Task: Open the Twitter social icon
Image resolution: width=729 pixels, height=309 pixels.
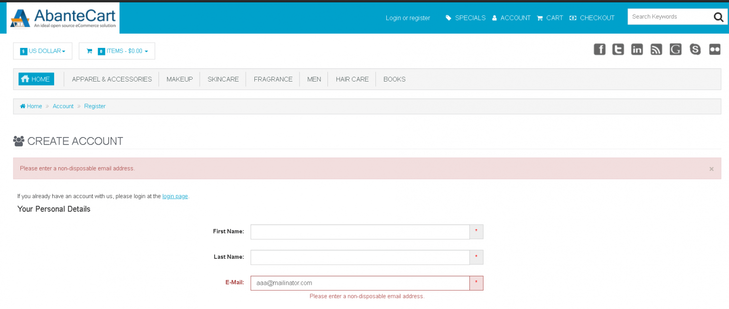Action: (618, 49)
